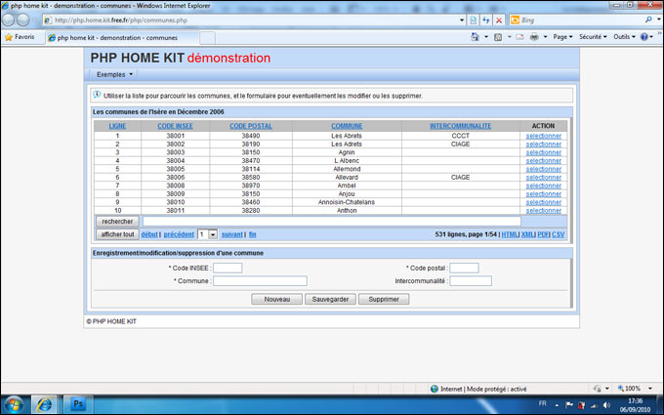Click the browser Back navigation arrow
The width and height of the screenshot is (664, 415).
pyautogui.click(x=9, y=19)
